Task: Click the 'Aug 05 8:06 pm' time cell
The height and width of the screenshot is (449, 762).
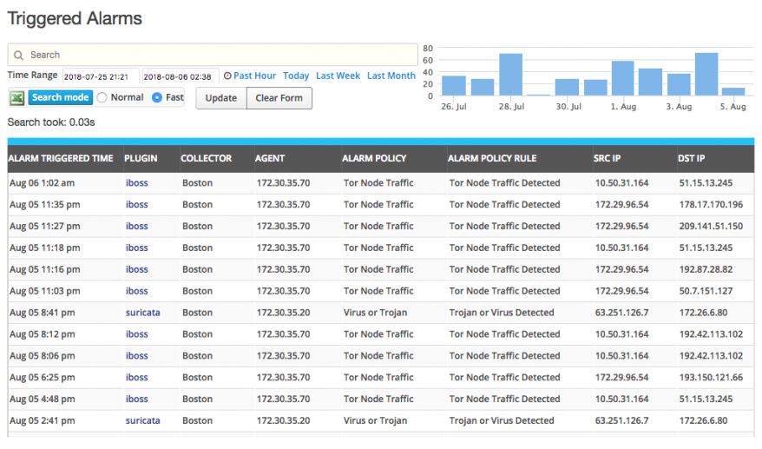Action: tap(43, 355)
